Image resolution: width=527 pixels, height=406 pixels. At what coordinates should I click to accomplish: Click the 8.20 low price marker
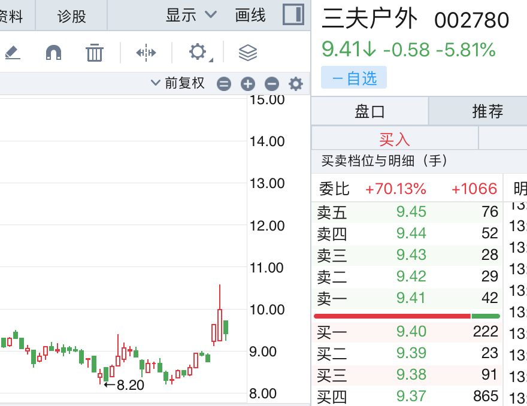(x=124, y=385)
